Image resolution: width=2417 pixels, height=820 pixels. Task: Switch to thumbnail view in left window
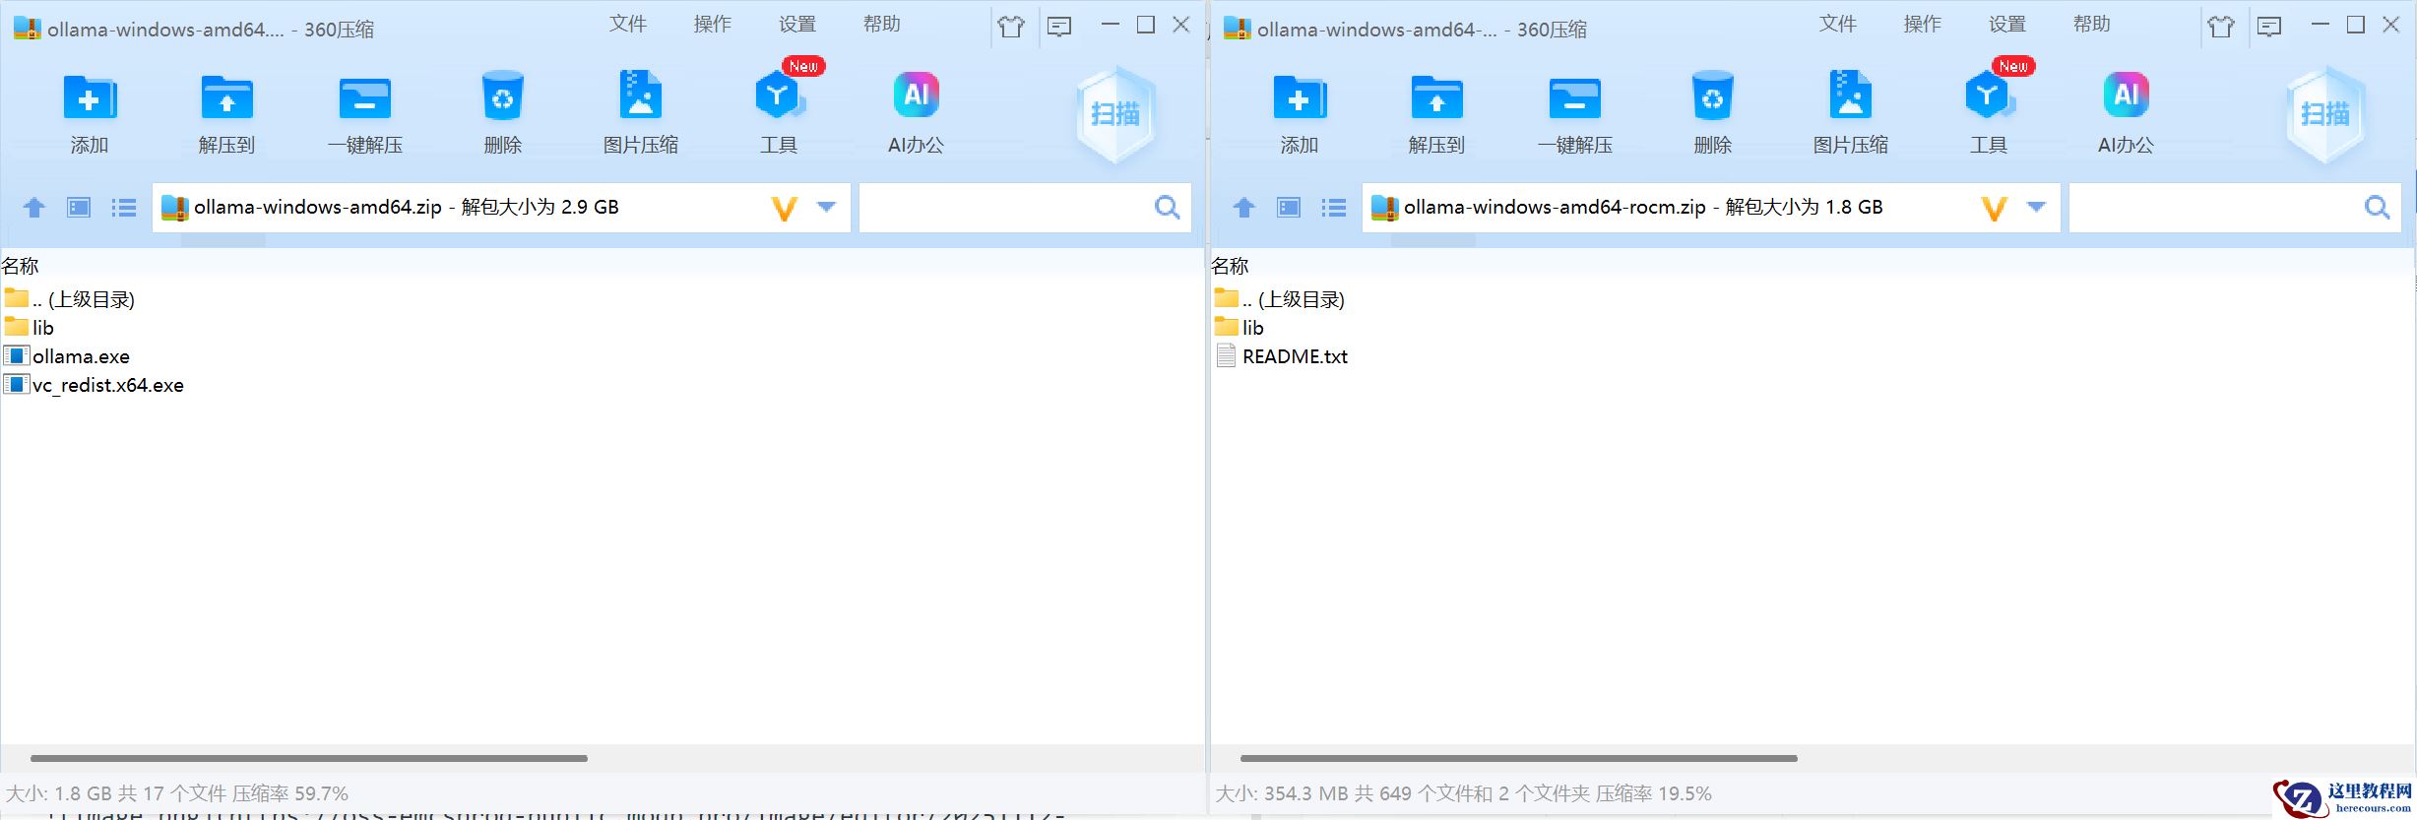coord(79,208)
